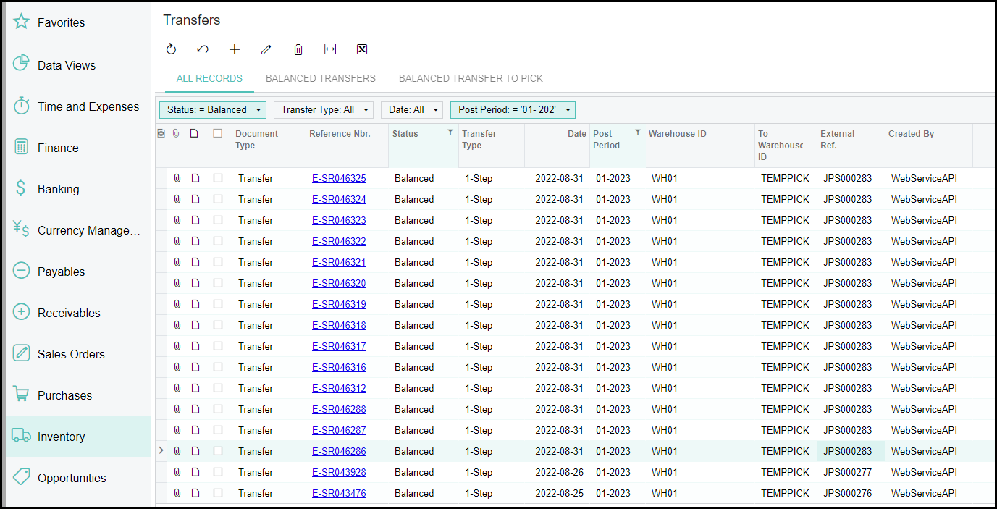The width and height of the screenshot is (997, 509).
Task: Add a new transfer record with plus icon
Action: tap(235, 49)
